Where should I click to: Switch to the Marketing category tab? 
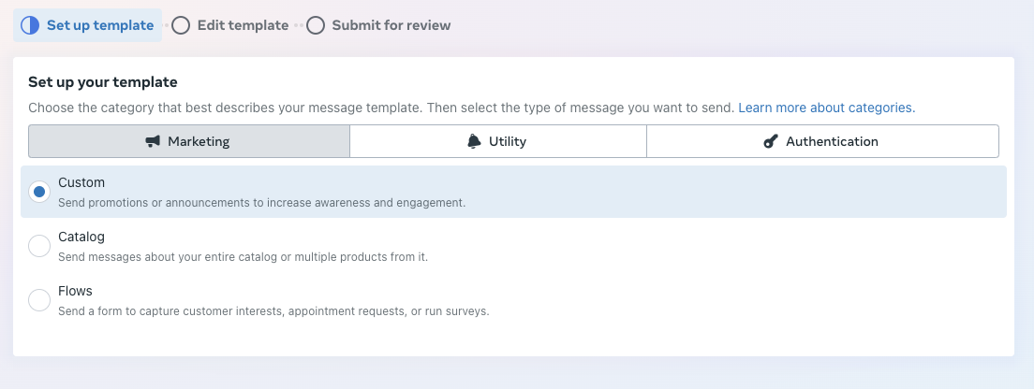click(x=189, y=142)
